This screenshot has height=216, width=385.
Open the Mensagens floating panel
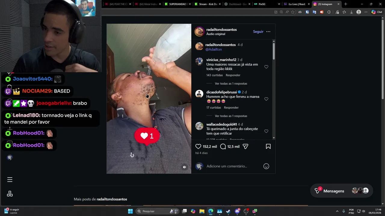(341, 191)
